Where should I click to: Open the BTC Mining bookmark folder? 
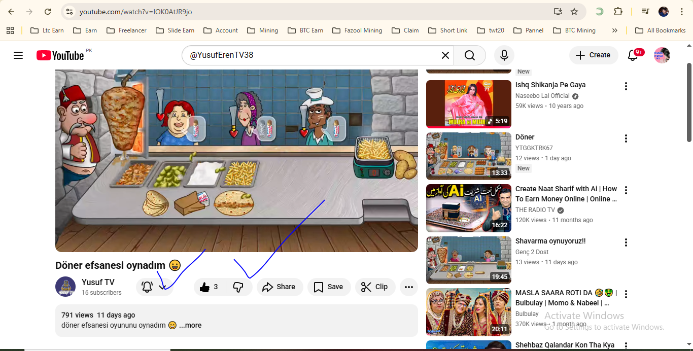click(574, 30)
